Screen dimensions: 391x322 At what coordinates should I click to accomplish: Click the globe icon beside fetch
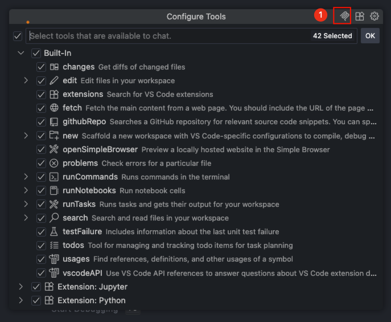point(55,108)
